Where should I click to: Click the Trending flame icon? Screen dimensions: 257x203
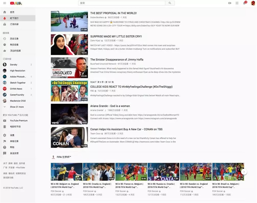5,18
